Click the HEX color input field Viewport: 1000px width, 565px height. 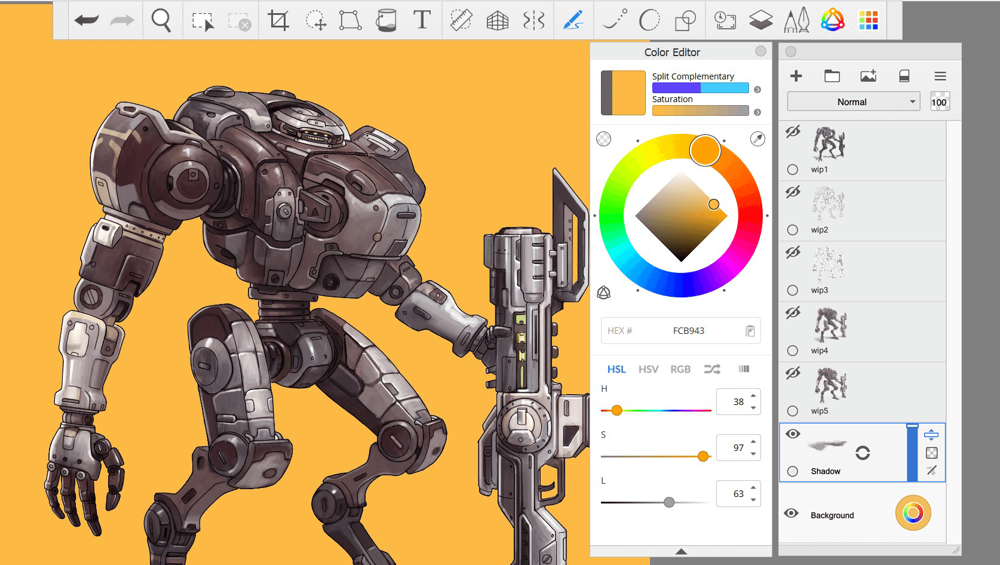(688, 331)
